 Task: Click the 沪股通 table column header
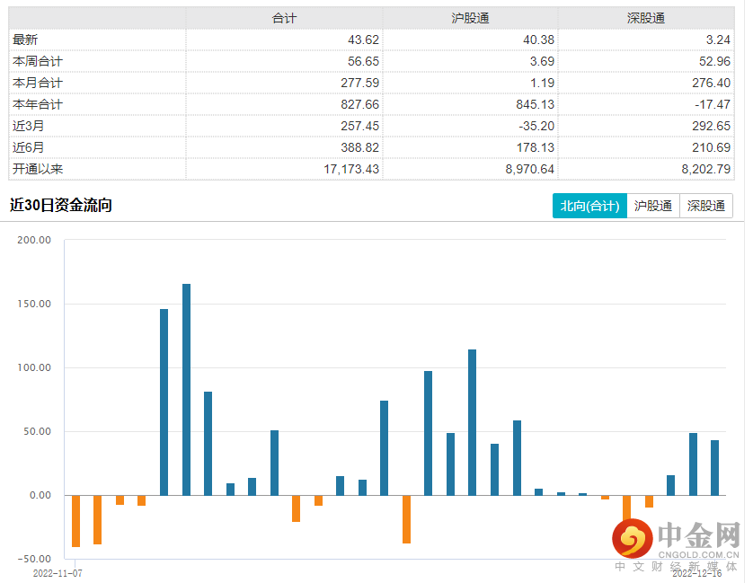[x=470, y=18]
